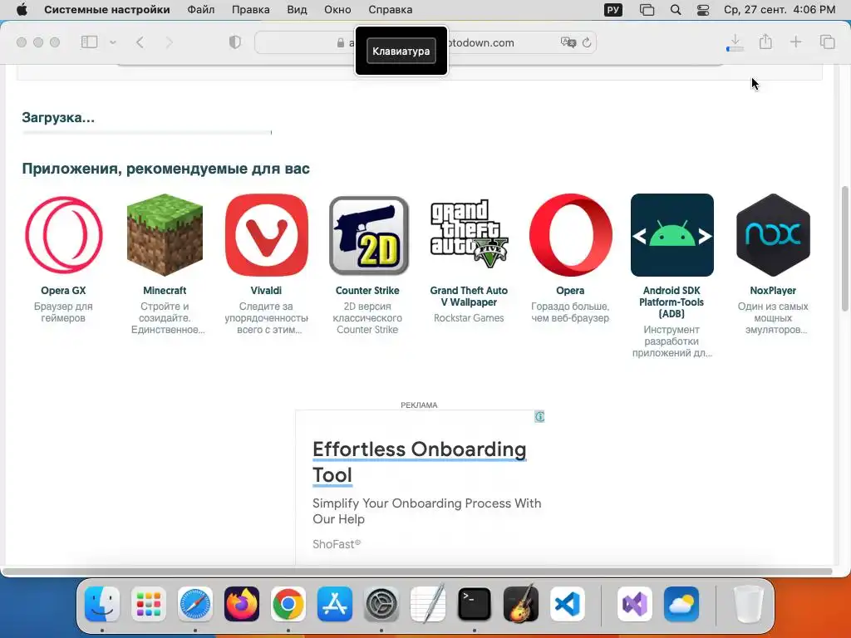Open the Файл menu
Screen dimensions: 851x638
pyautogui.click(x=201, y=10)
